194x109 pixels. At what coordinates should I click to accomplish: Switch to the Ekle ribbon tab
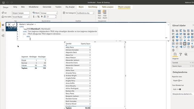tap(23, 7)
